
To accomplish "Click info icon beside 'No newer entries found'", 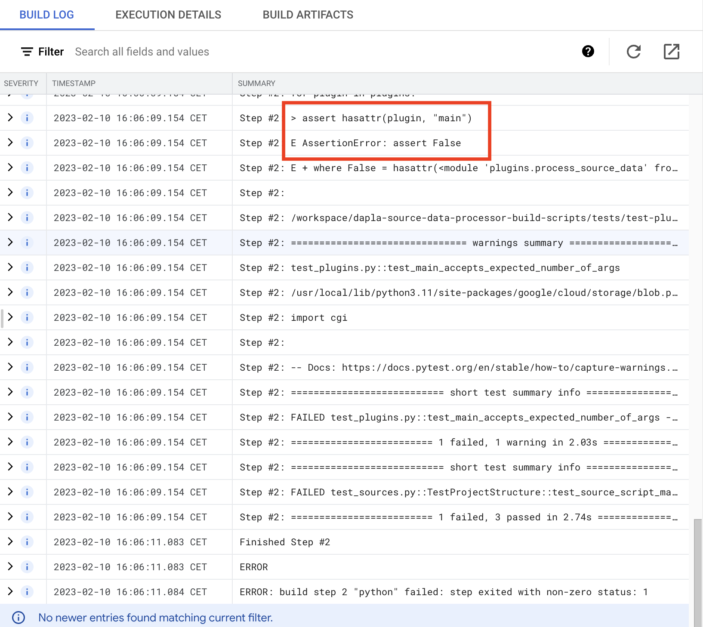I will pos(18,618).
